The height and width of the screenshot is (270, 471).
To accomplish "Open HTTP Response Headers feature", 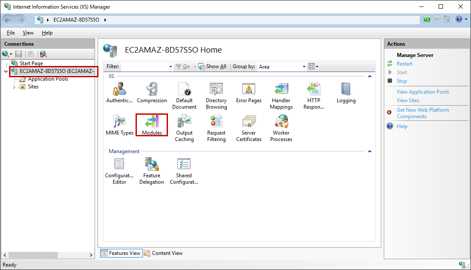I will 313,96.
